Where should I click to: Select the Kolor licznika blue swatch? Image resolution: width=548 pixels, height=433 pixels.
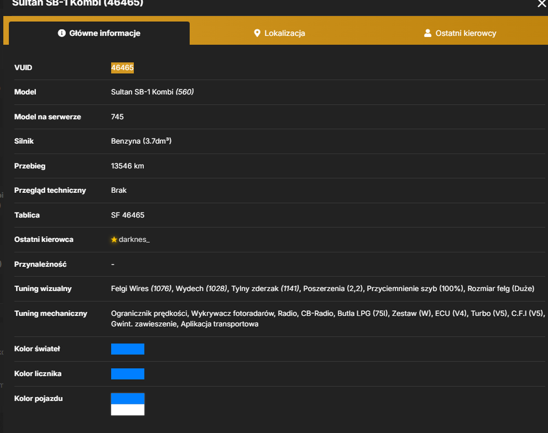tap(128, 374)
